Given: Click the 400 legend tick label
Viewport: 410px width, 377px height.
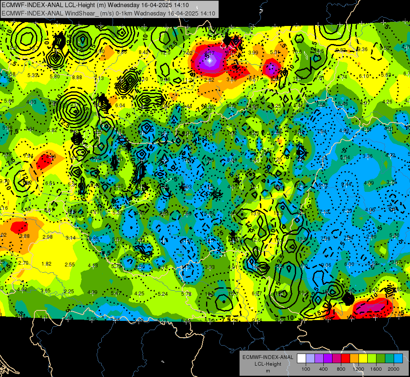Looking at the screenshot, I should pos(323,369).
